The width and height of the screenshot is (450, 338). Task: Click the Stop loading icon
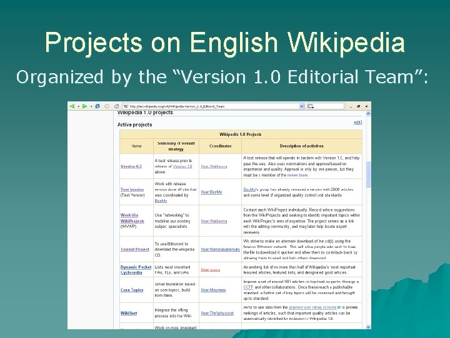pyautogui.click(x=107, y=106)
